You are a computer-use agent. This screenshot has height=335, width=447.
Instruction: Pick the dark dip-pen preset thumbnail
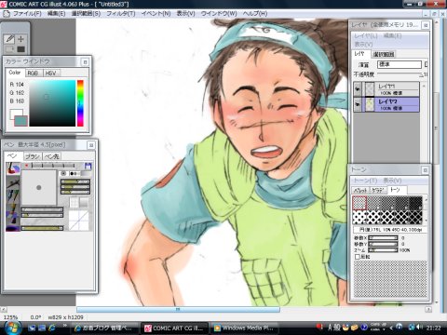pyautogui.click(x=13, y=181)
